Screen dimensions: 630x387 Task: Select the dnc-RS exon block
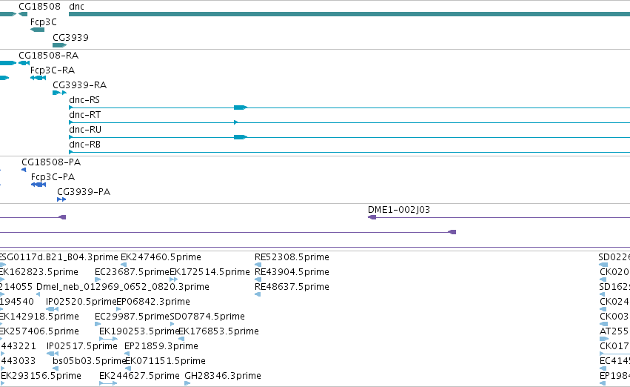click(241, 107)
